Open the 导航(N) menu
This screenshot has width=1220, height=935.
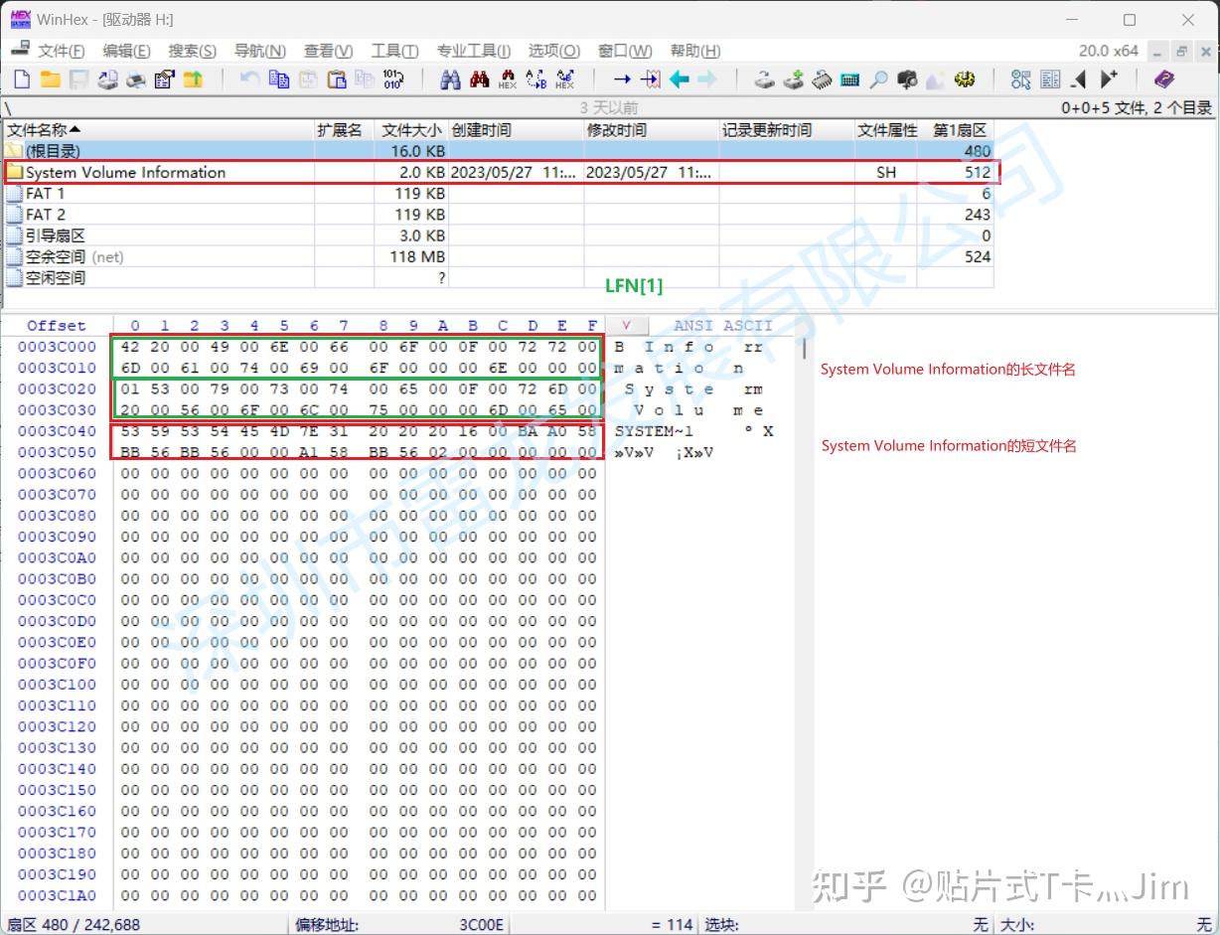[259, 51]
